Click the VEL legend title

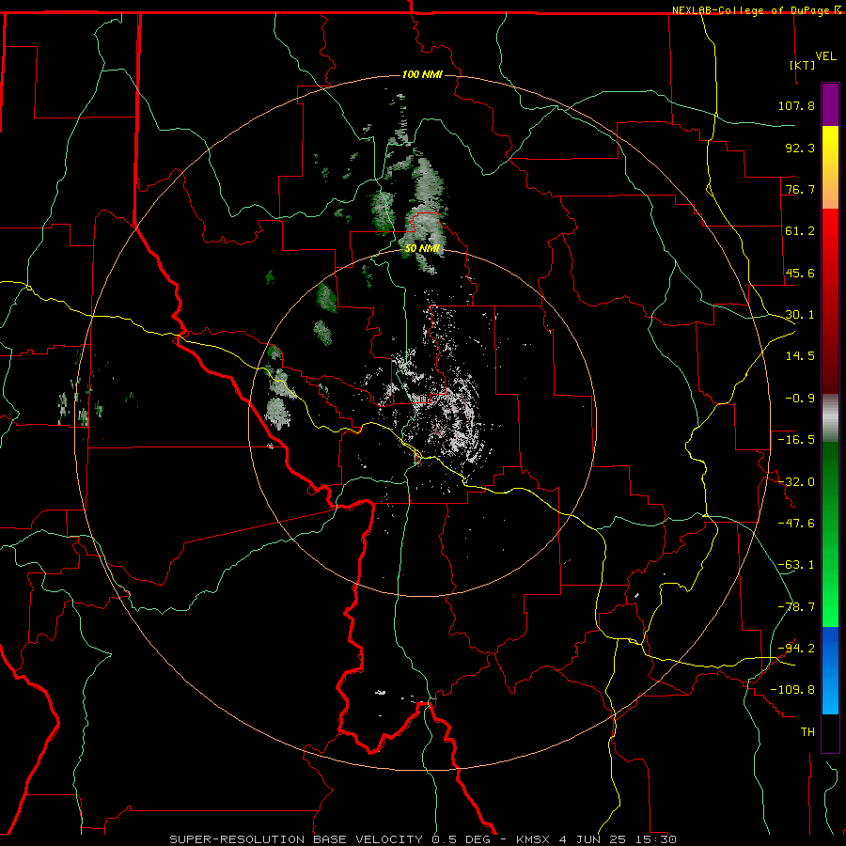(x=825, y=56)
